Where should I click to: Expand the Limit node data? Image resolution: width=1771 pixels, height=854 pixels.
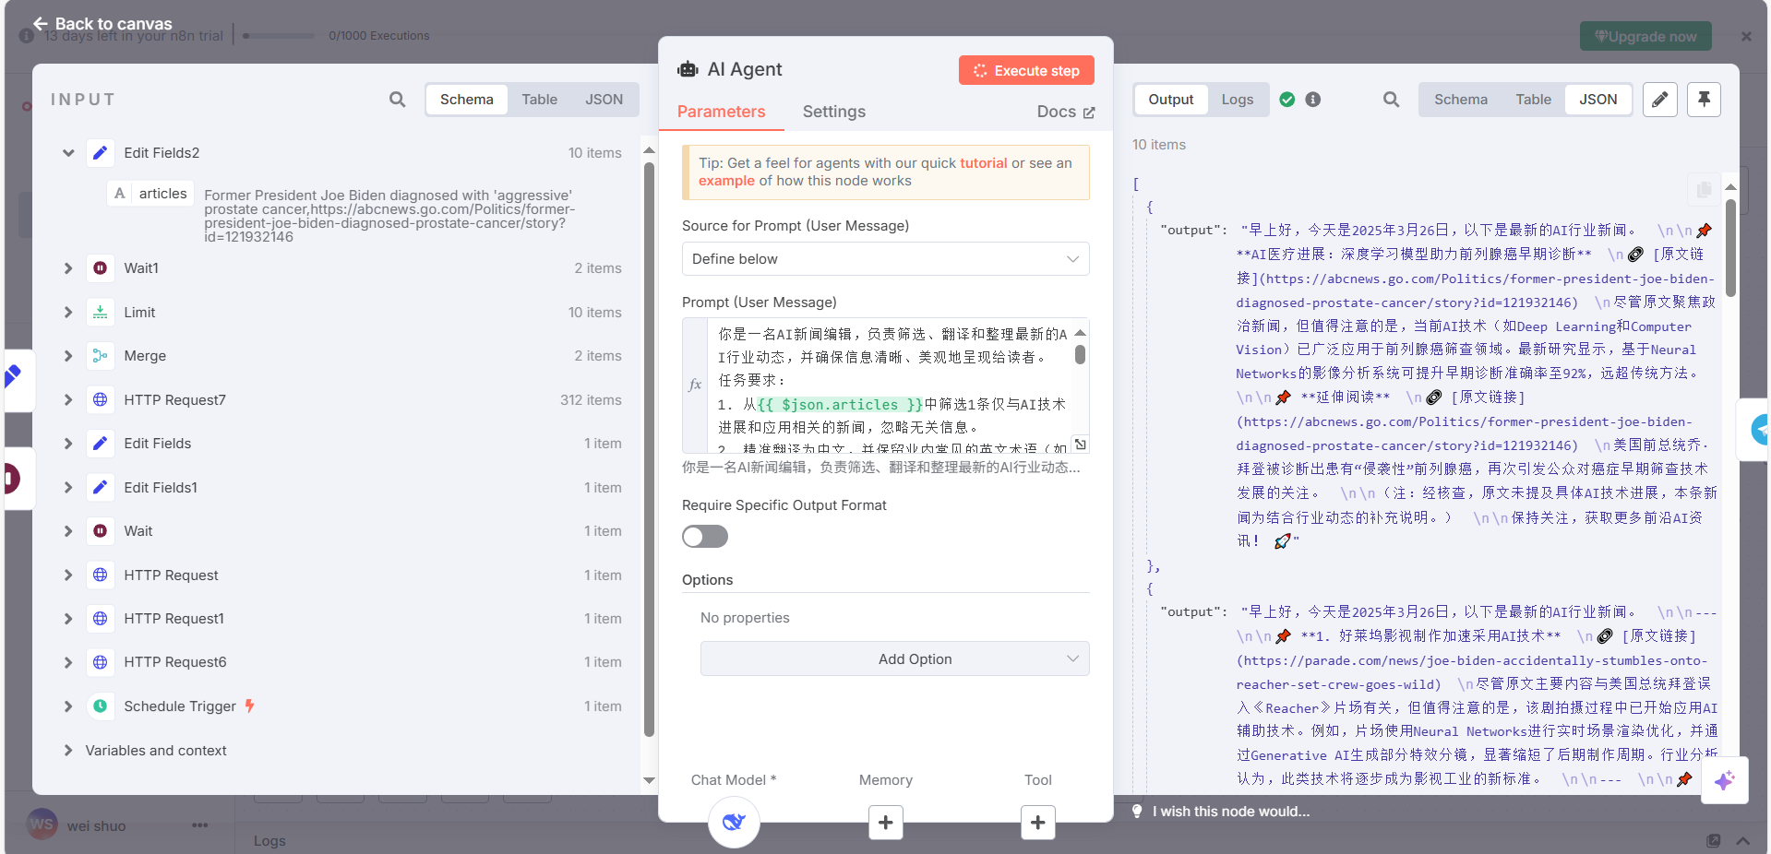point(68,313)
